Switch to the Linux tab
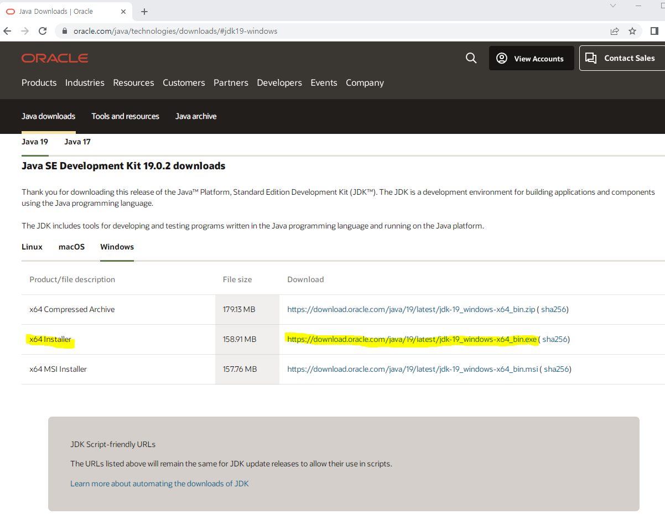The height and width of the screenshot is (514, 665). (x=32, y=247)
